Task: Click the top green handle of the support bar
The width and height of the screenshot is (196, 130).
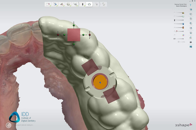Action: pyautogui.click(x=74, y=25)
